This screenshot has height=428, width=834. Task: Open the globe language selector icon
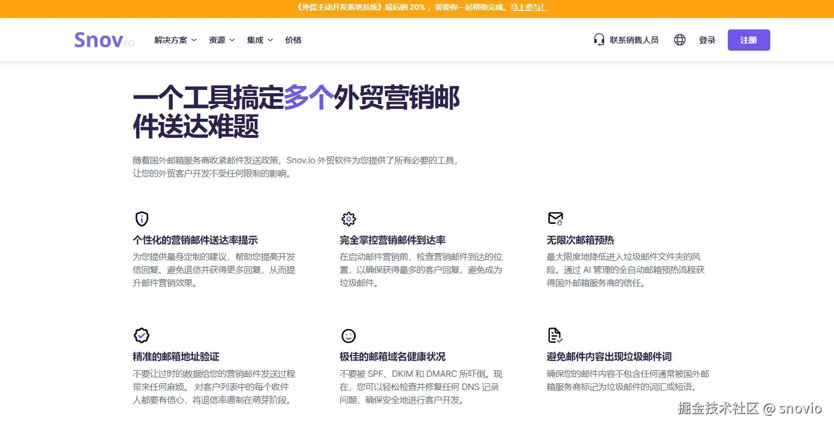[x=680, y=40]
